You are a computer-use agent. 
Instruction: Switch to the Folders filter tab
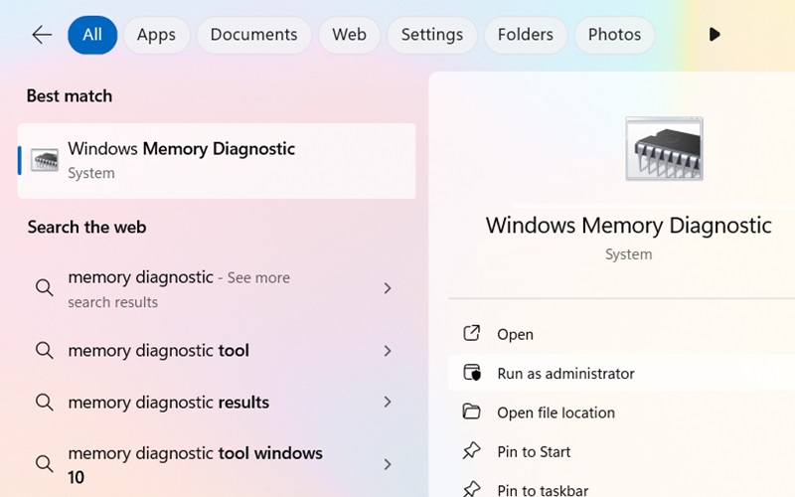[x=526, y=35]
